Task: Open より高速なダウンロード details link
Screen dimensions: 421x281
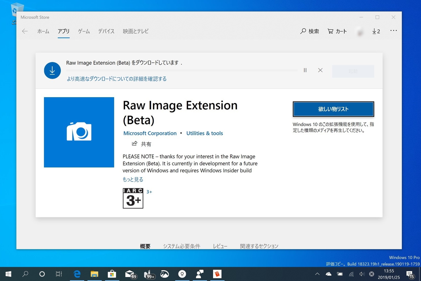Action: (117, 79)
